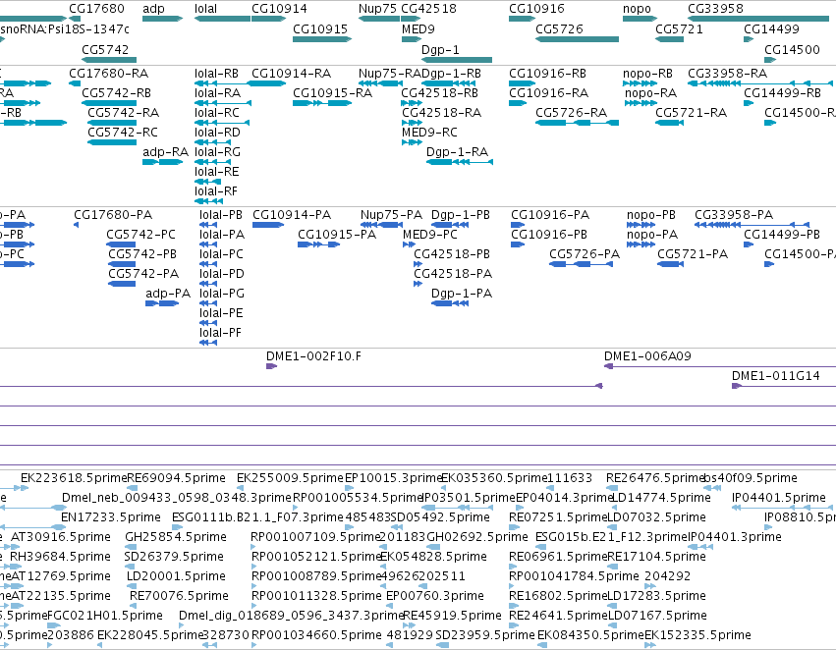
Task: Click the CG5742 gene label
Action: click(x=105, y=49)
